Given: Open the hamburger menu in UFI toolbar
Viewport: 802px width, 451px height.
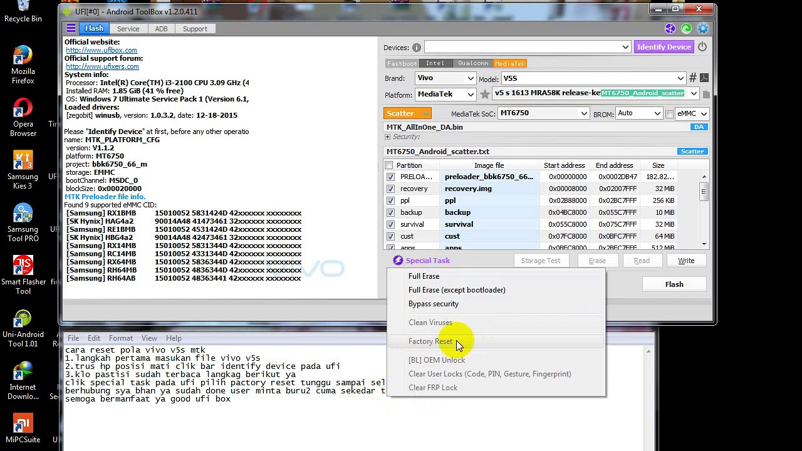Looking at the screenshot, I should coord(71,29).
